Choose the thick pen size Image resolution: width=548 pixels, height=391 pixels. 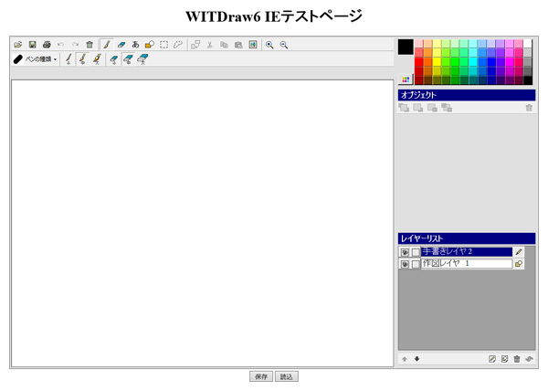[x=97, y=59]
